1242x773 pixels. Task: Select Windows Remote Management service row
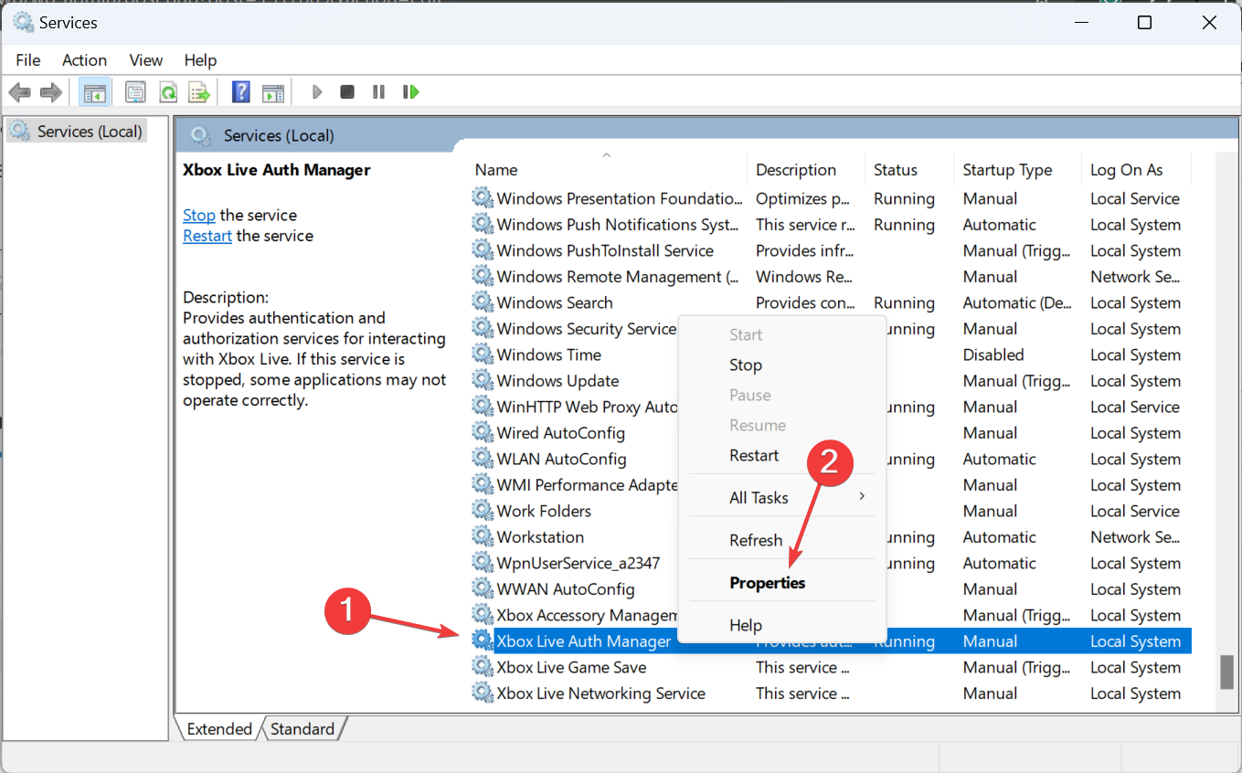pyautogui.click(x=831, y=277)
